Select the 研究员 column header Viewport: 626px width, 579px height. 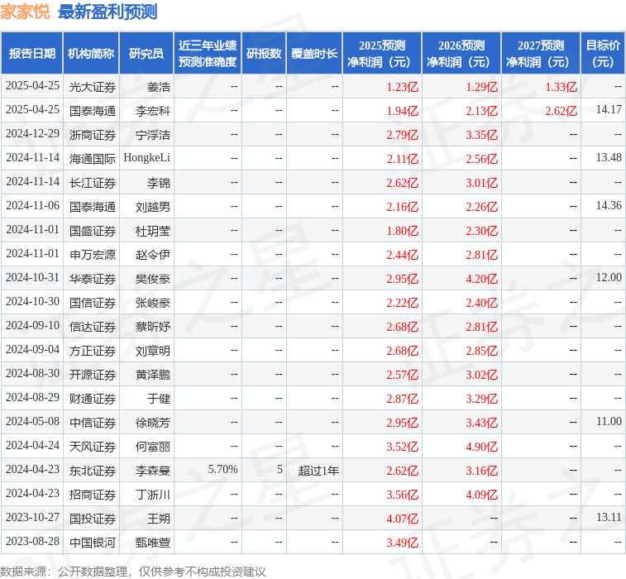(x=146, y=54)
